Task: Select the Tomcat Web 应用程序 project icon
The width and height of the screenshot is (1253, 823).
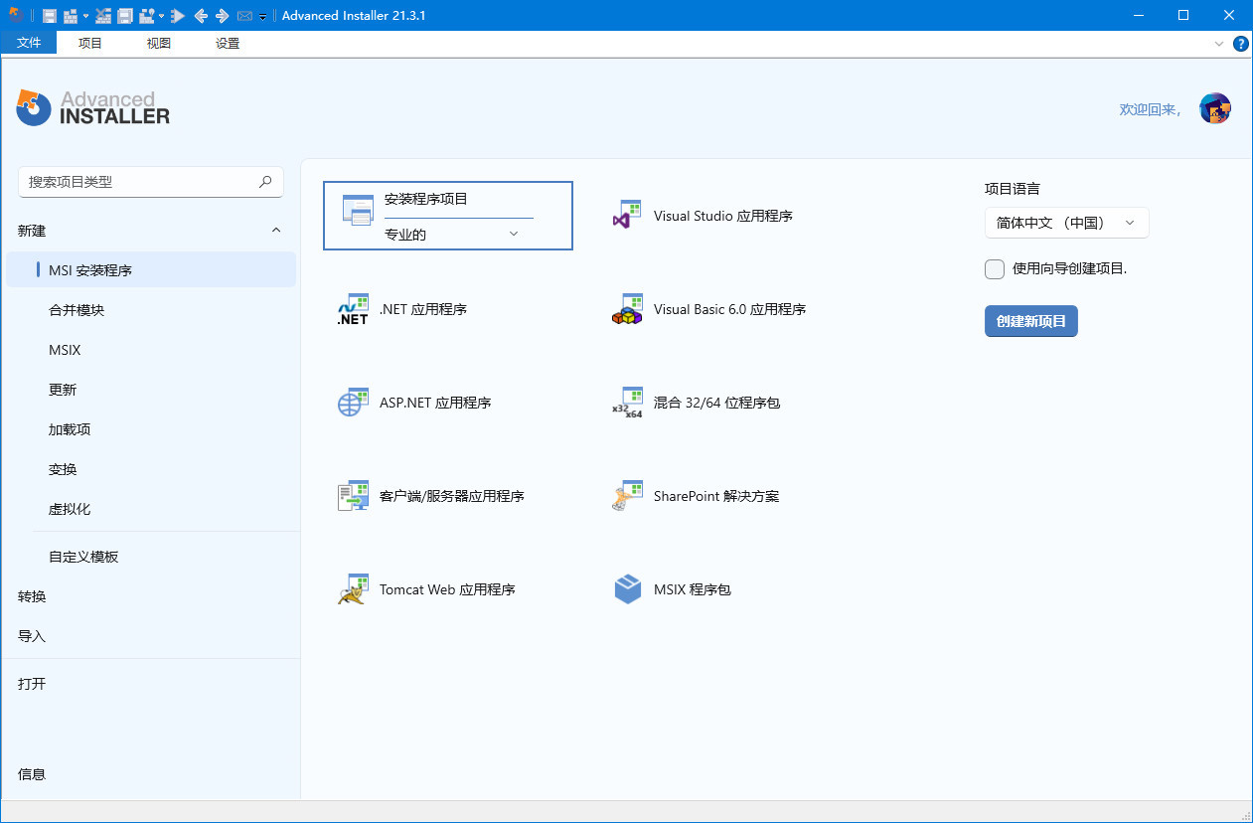Action: click(x=353, y=589)
